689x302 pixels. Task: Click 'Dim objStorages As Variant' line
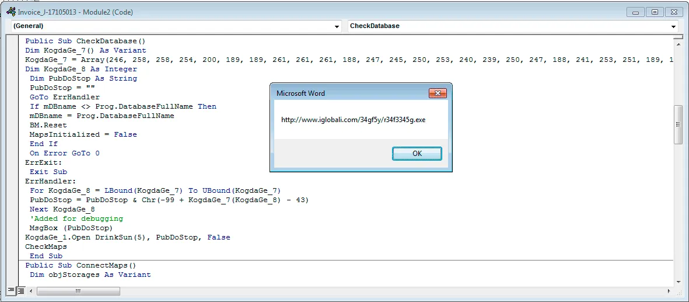(x=90, y=275)
